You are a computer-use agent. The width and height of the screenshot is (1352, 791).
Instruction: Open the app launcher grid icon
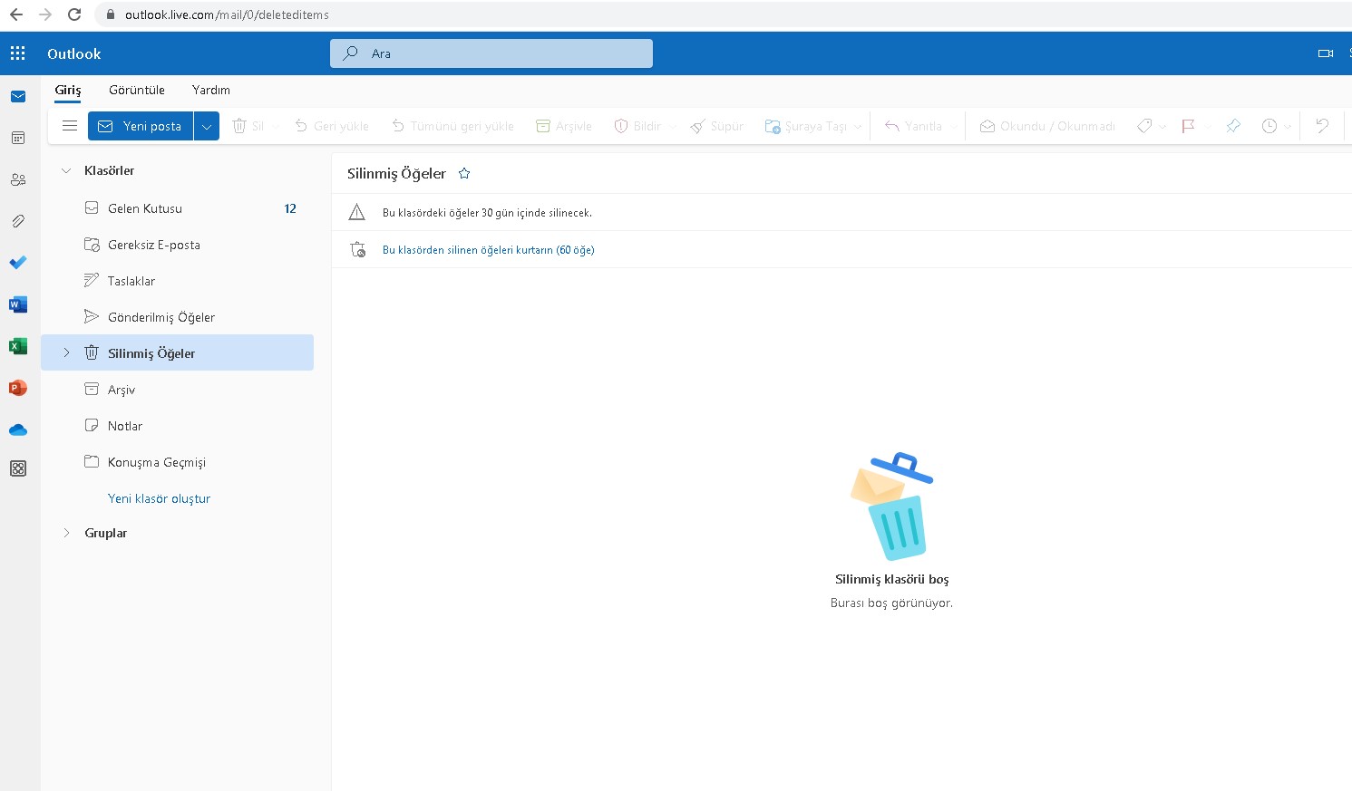(x=17, y=53)
